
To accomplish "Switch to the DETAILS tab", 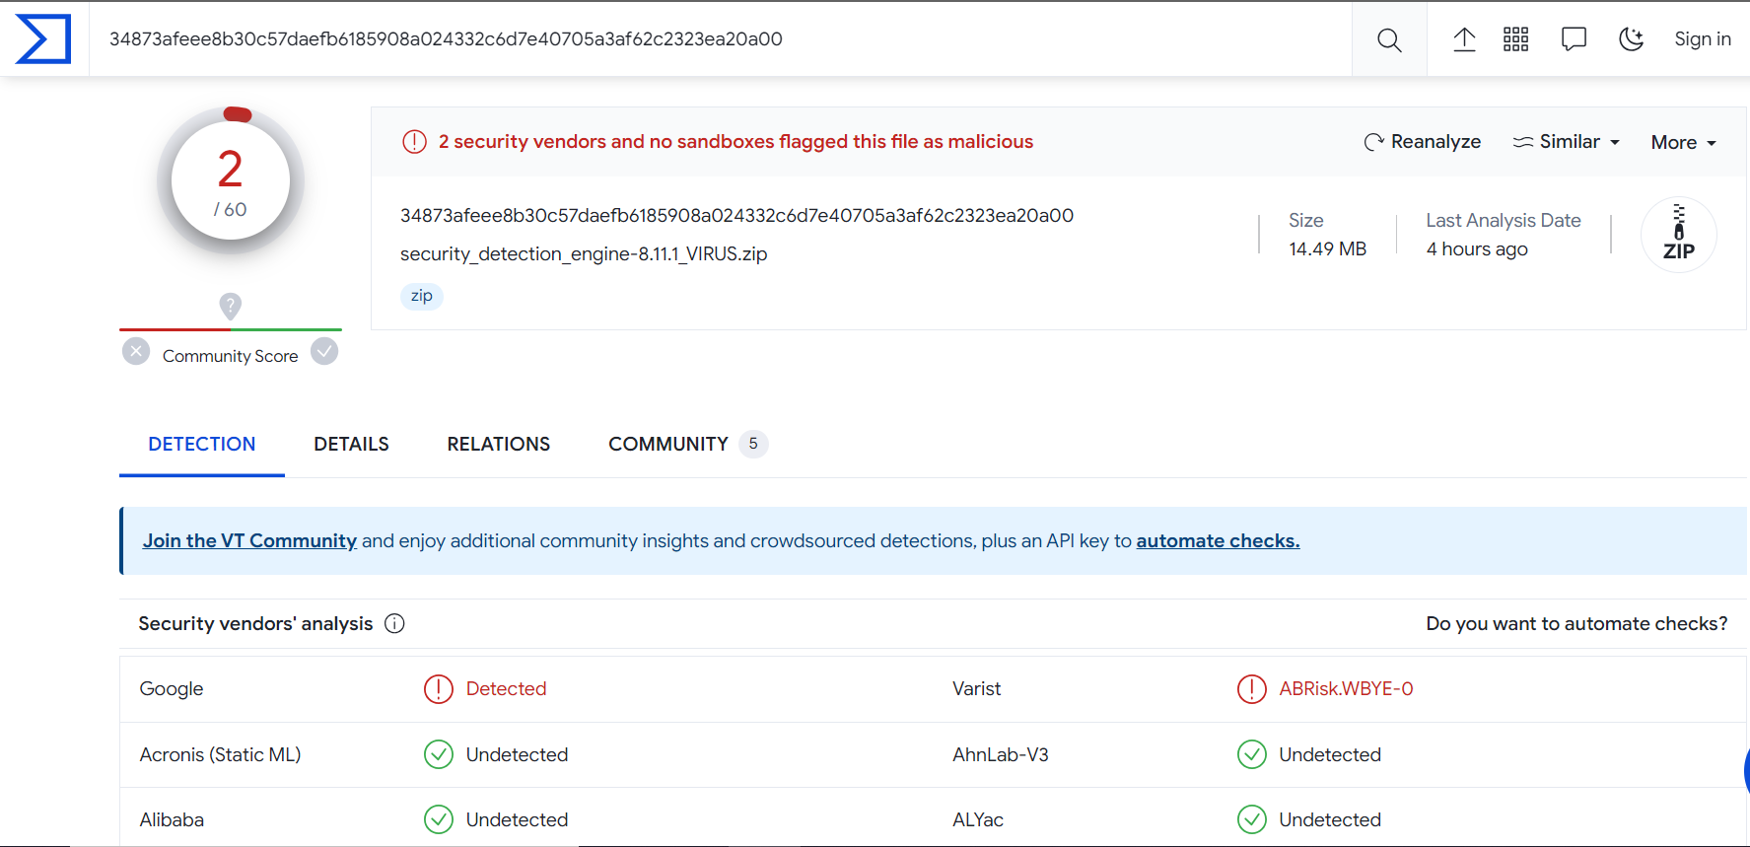I will (x=351, y=445).
